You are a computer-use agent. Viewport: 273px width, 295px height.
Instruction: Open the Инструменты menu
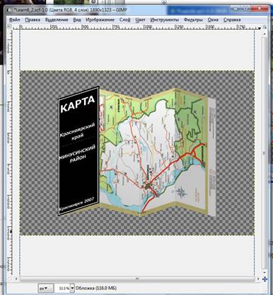coord(165,20)
